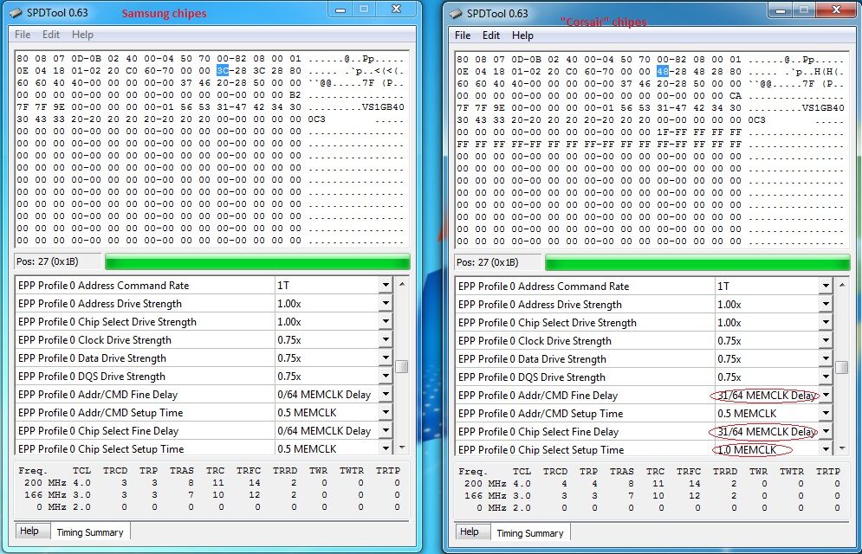Expand Chip Select Setup Time dropdown in right window
This screenshot has height=554, width=862.
pyautogui.click(x=826, y=448)
